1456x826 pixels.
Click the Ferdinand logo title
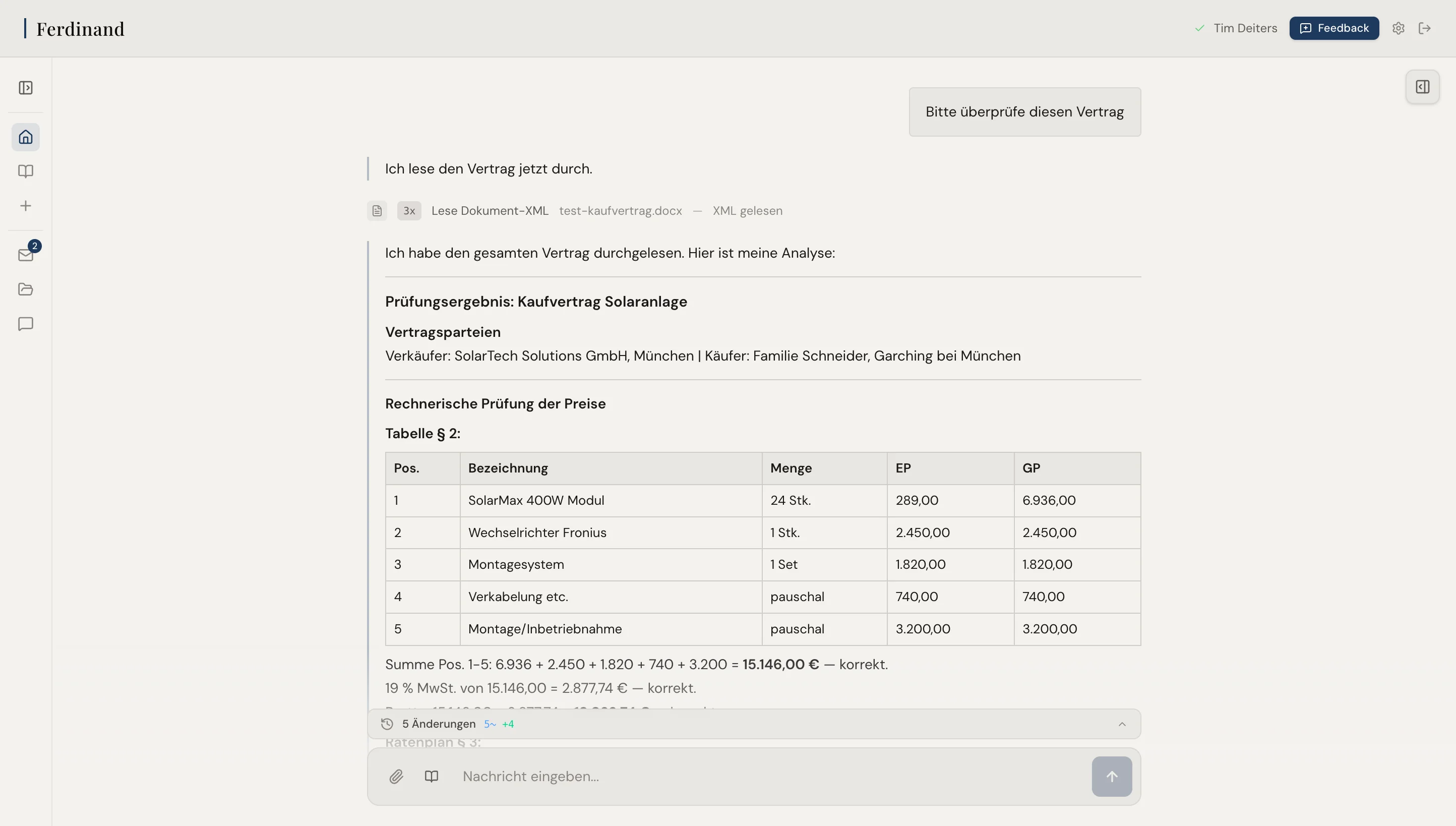coord(80,29)
